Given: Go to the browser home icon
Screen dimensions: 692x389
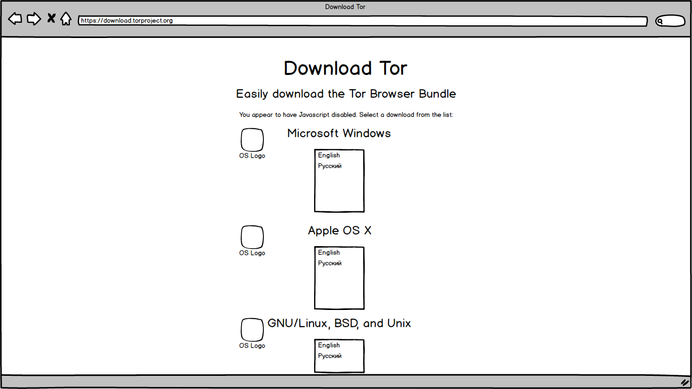Looking at the screenshot, I should [x=66, y=19].
